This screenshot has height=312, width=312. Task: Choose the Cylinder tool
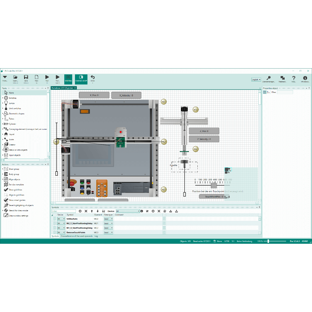coord(13,124)
